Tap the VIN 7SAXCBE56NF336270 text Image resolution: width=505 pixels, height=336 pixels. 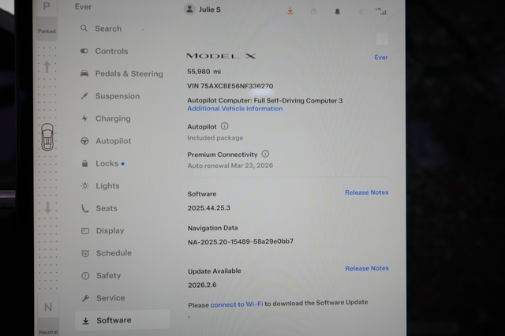point(230,86)
